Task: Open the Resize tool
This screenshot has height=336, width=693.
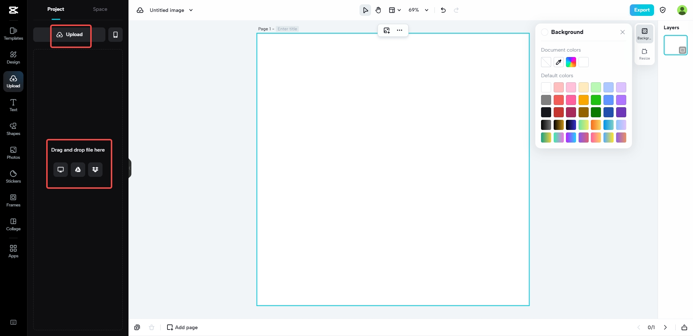Action: (645, 54)
